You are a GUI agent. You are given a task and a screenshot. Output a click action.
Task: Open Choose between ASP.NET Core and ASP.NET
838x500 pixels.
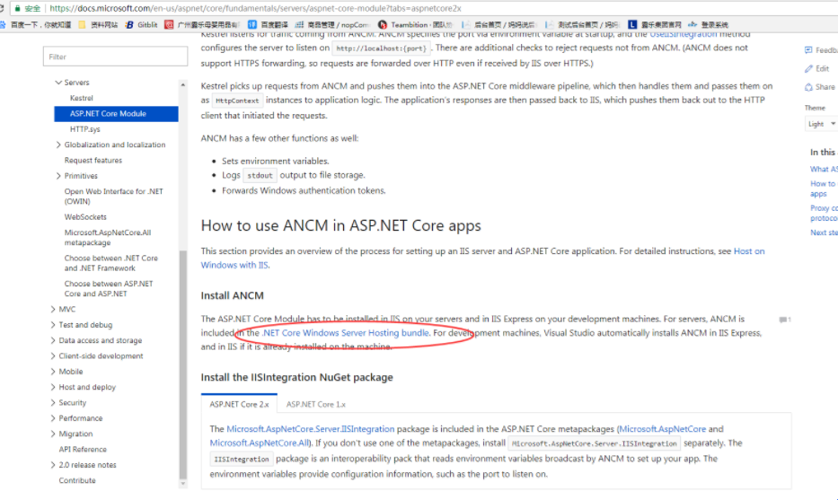point(109,288)
